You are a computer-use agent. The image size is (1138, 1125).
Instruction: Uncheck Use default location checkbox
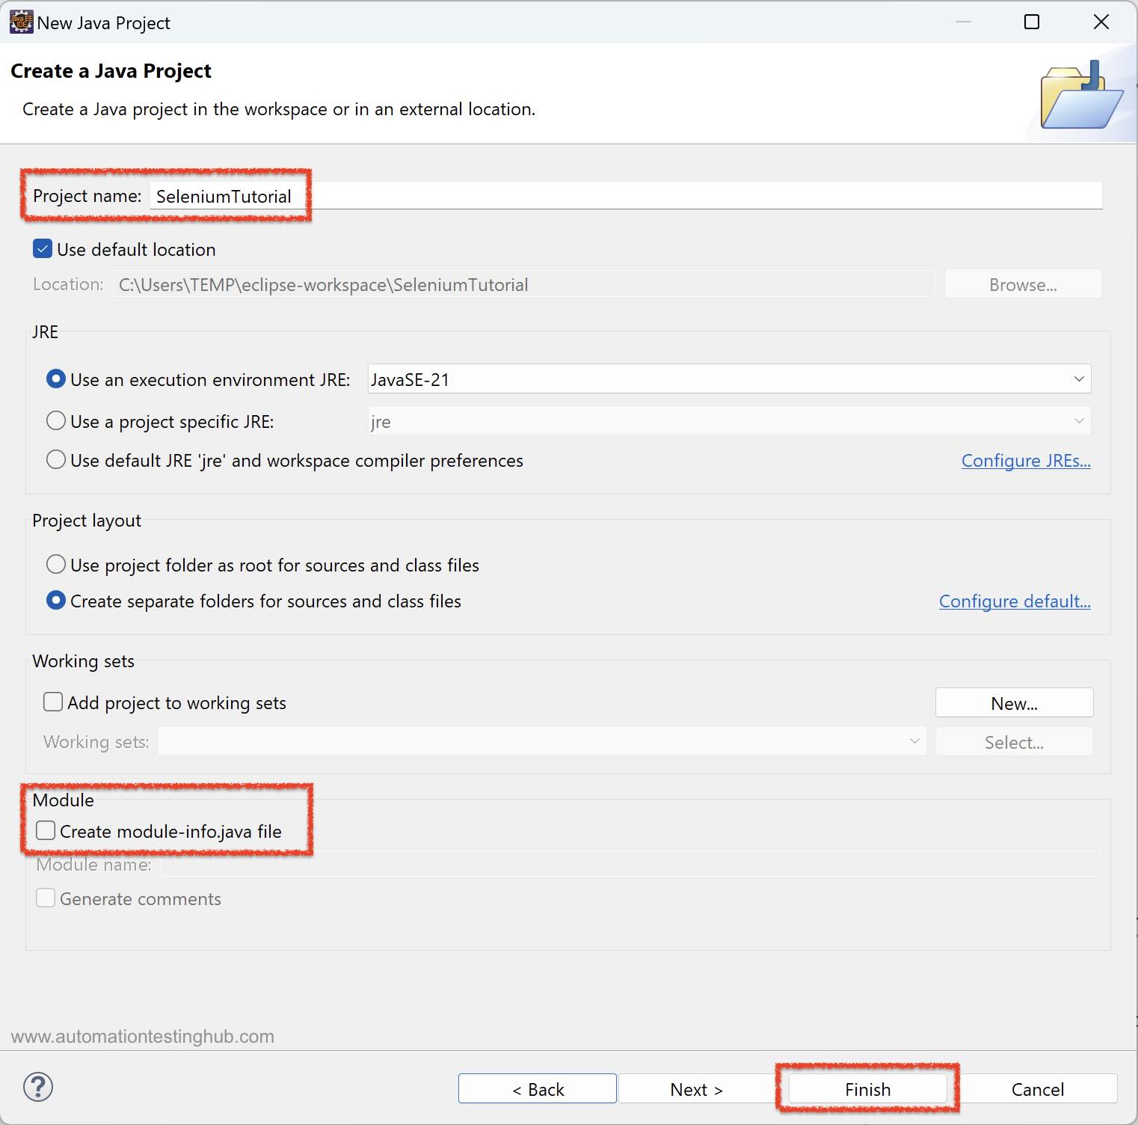click(43, 249)
